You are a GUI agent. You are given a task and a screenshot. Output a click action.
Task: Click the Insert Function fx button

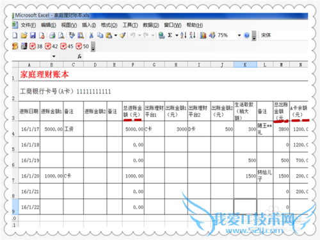79,56
